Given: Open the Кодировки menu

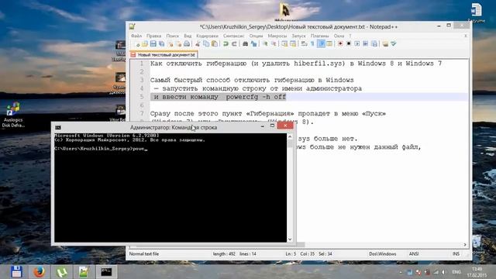Looking at the screenshot, I should click(x=207, y=36).
